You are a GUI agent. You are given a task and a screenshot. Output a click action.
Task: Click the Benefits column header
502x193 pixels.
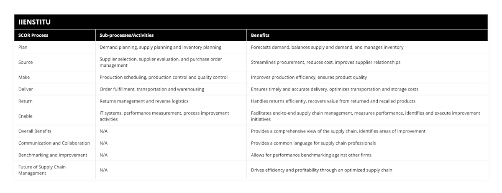(x=260, y=35)
